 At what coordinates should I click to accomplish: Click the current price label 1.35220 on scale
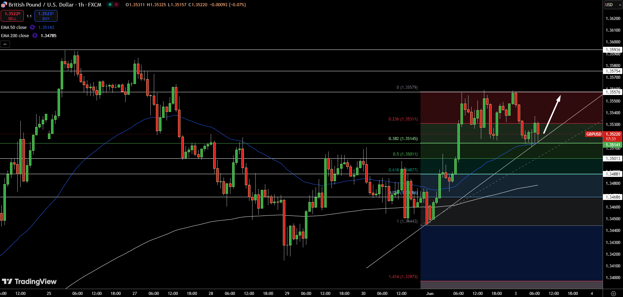point(613,134)
